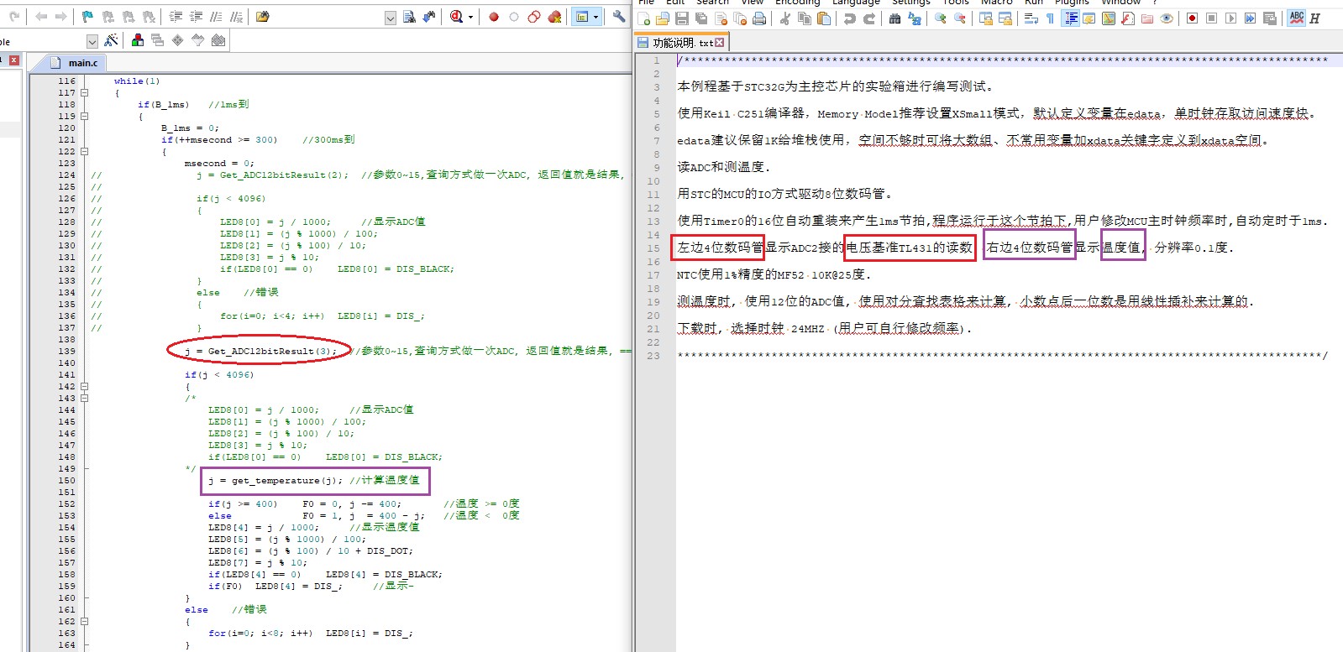This screenshot has width=1343, height=652.
Task: Close the Keil side panel
Action: click(14, 60)
